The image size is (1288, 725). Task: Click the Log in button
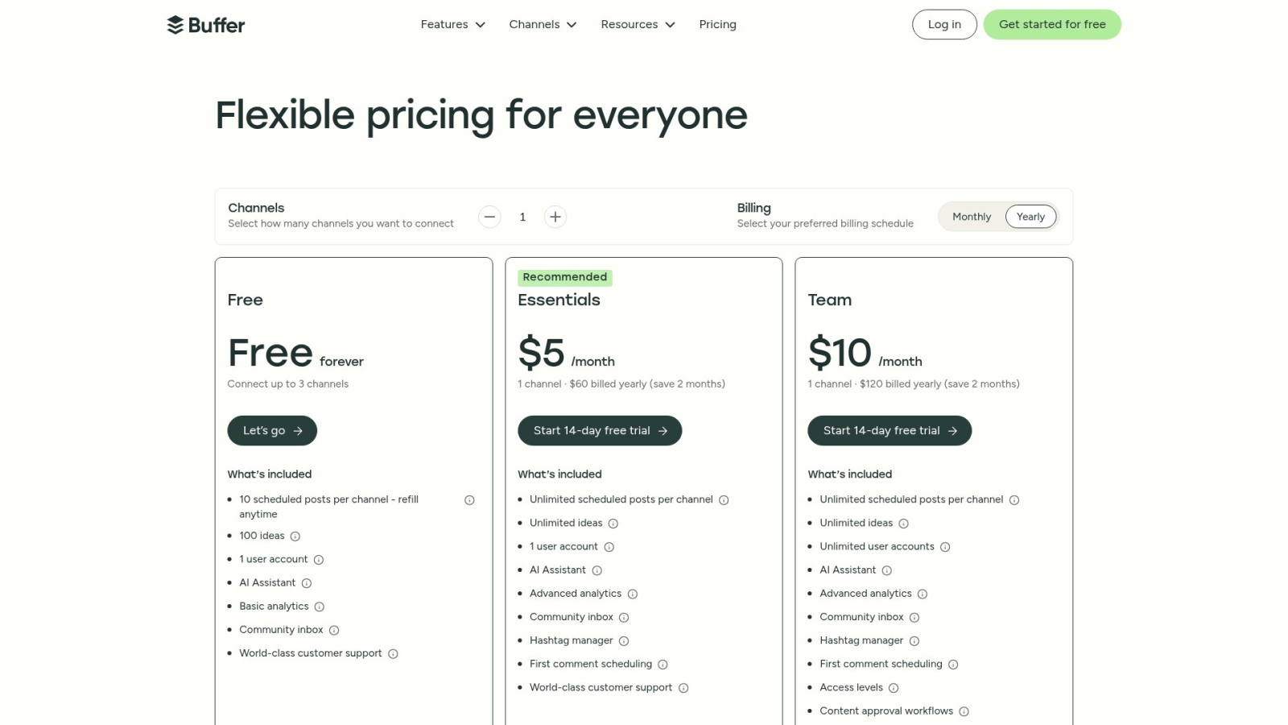944,24
